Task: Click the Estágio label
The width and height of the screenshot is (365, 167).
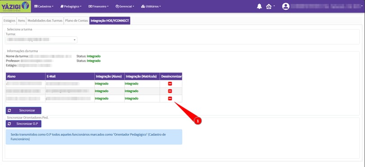Action: [x=12, y=65]
